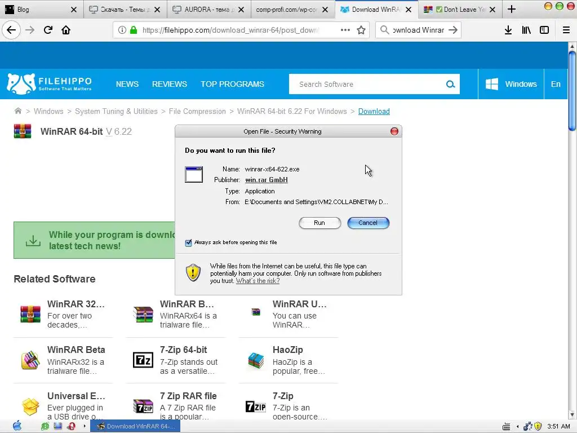The image size is (577, 433).
Task: Click Cancel in the security warning
Action: [368, 223]
